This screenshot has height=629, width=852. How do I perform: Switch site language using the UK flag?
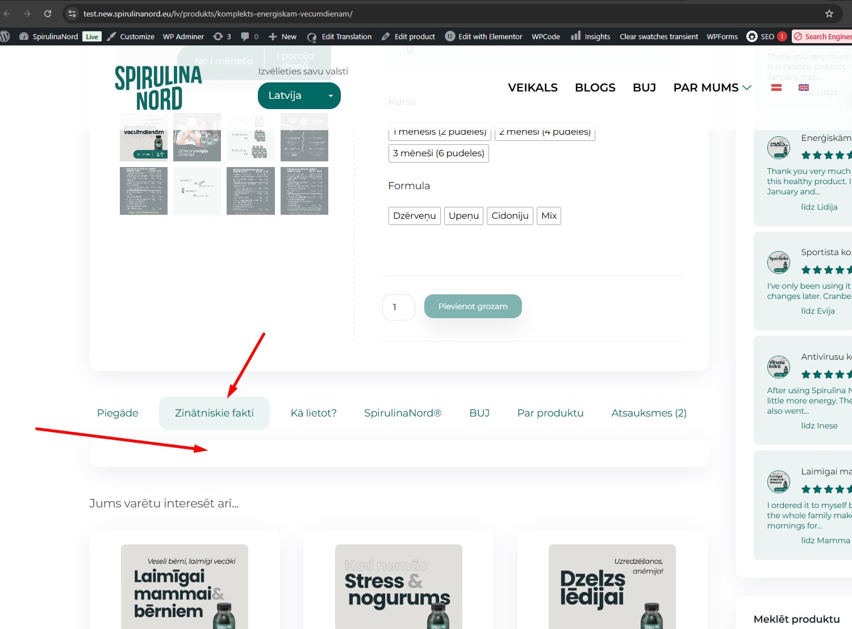(x=803, y=88)
